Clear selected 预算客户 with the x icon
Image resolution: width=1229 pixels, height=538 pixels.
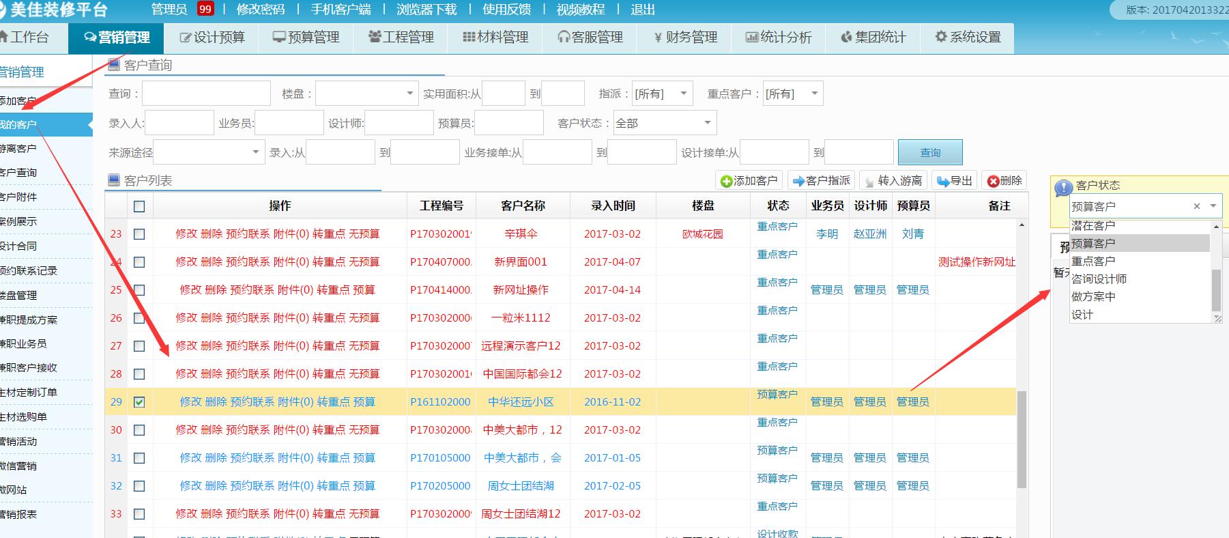1196,206
